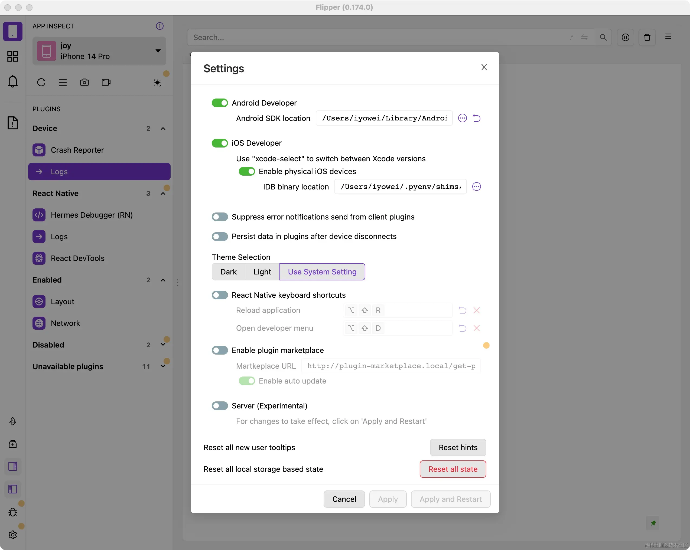This screenshot has width=690, height=550.
Task: Enable React Native keyboard shortcuts
Action: 220,295
